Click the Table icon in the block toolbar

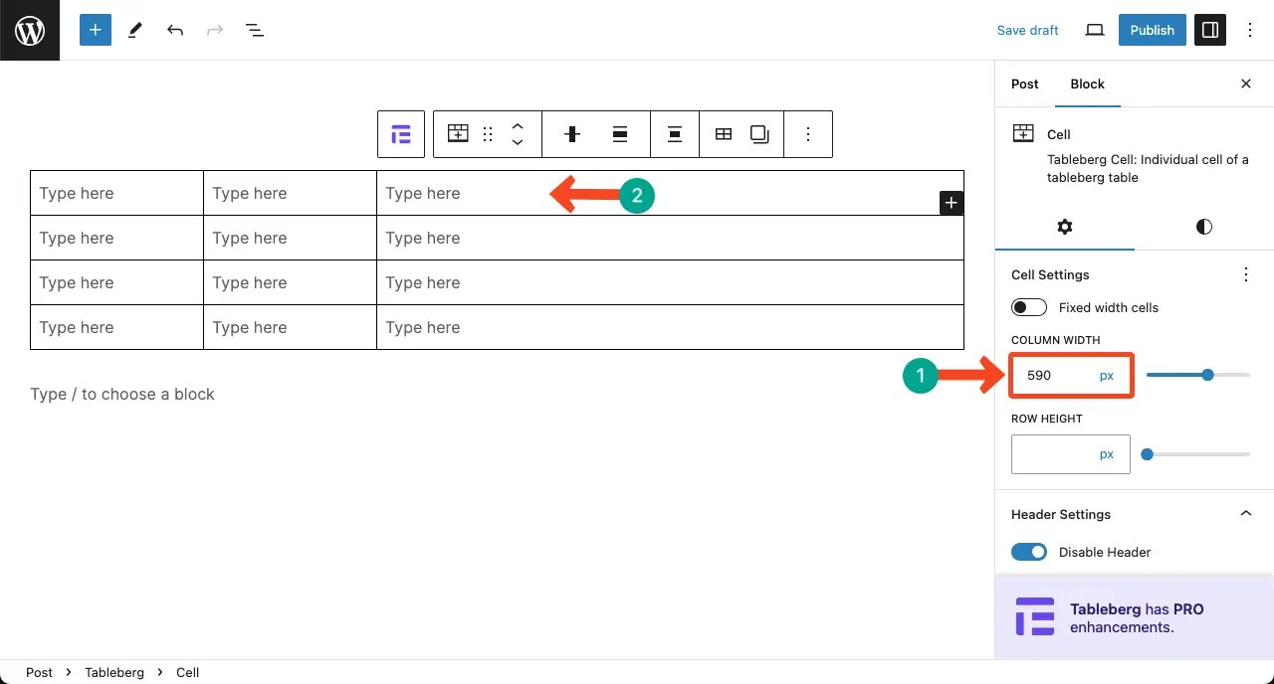pyautogui.click(x=724, y=133)
